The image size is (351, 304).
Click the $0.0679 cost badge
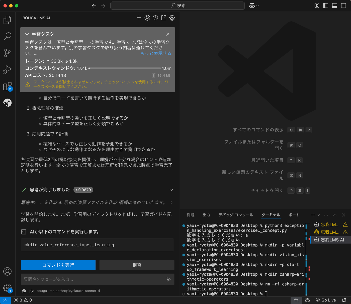(83, 190)
